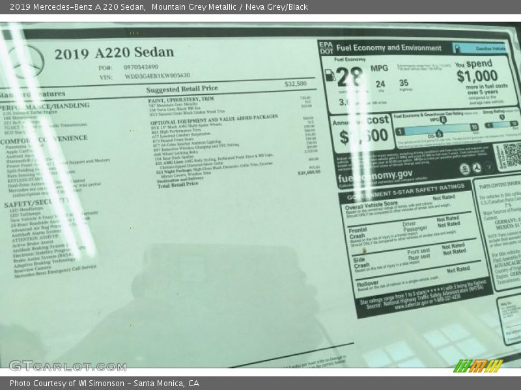Click the large 28 combined MPG number
Viewport: 521px width, 390px height.
pos(350,77)
